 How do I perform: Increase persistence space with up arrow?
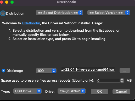(x=122, y=79)
